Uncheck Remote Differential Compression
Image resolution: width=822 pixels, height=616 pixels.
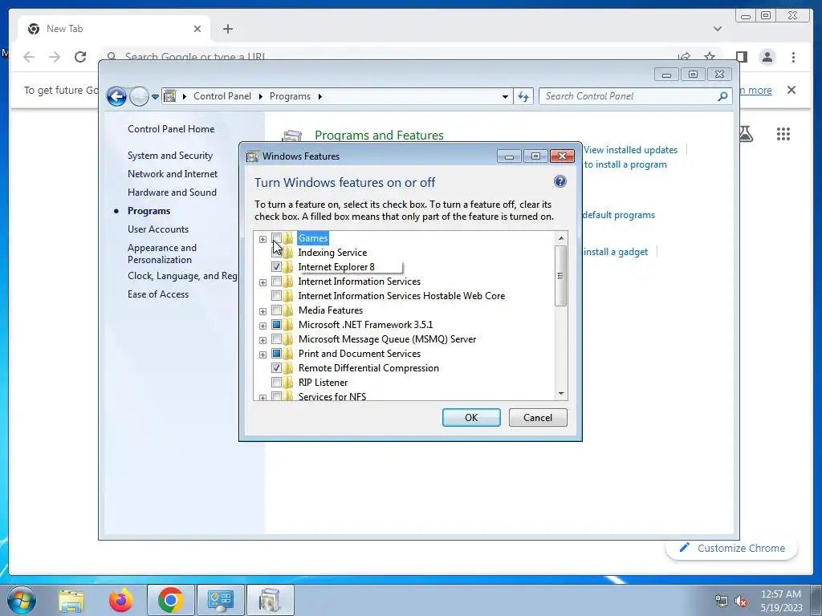click(x=276, y=367)
